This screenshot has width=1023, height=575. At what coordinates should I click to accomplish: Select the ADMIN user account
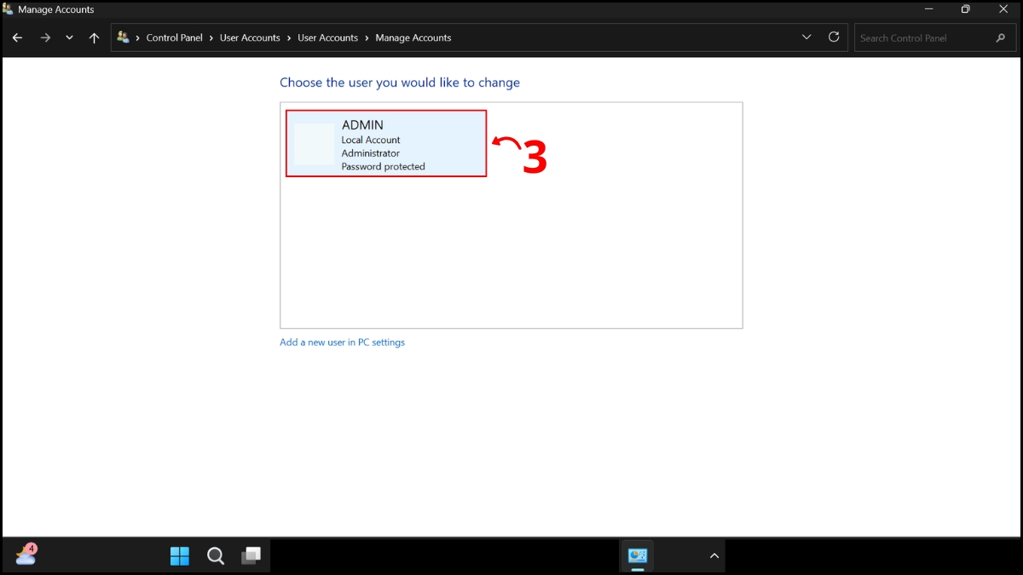(x=385, y=143)
